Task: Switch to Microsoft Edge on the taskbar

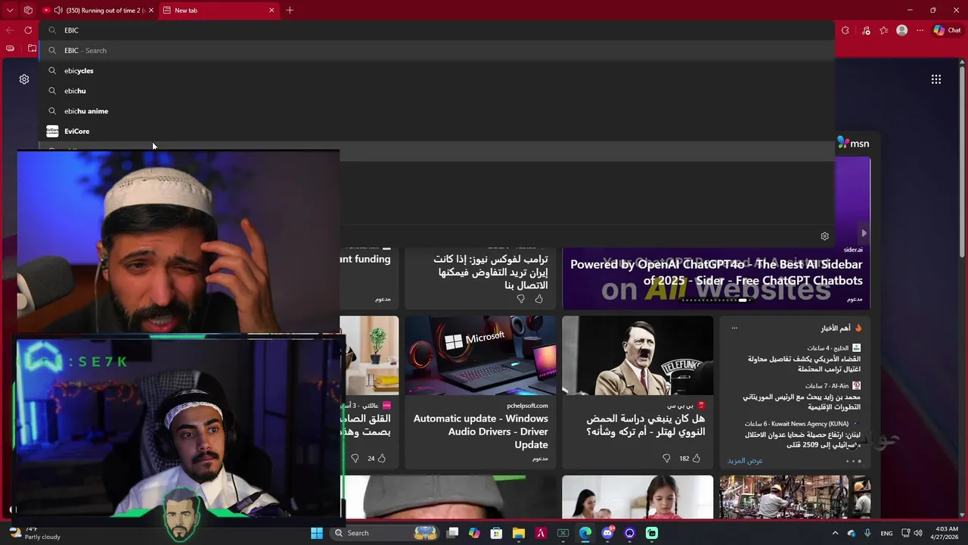Action: point(585,533)
